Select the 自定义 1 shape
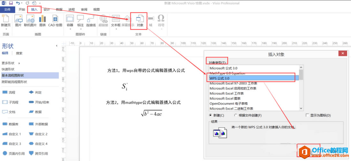 click(x=11, y=134)
